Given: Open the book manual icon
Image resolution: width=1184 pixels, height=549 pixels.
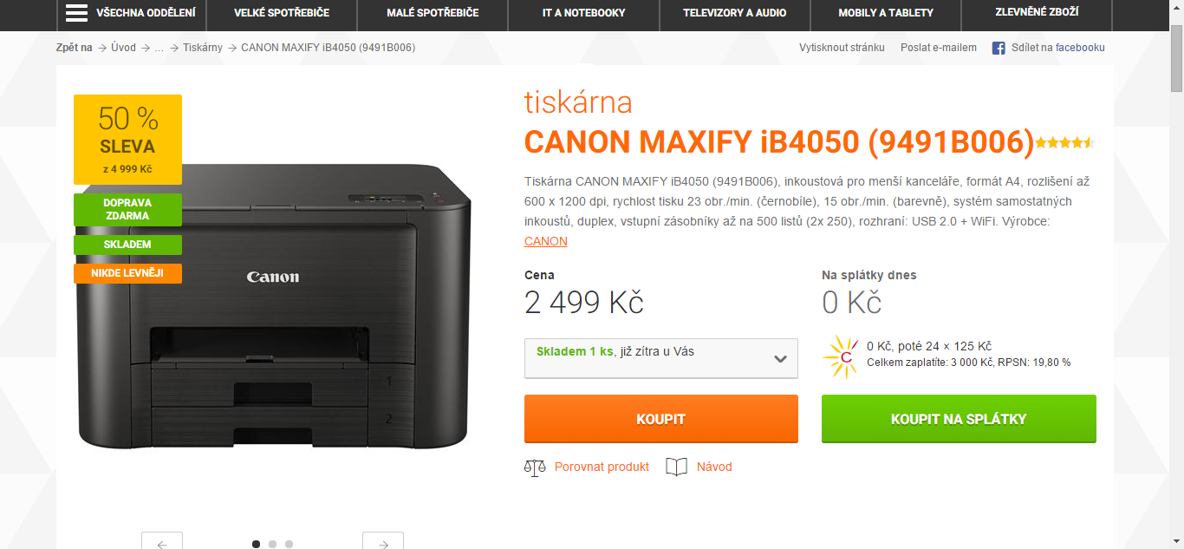Looking at the screenshot, I should [x=677, y=467].
